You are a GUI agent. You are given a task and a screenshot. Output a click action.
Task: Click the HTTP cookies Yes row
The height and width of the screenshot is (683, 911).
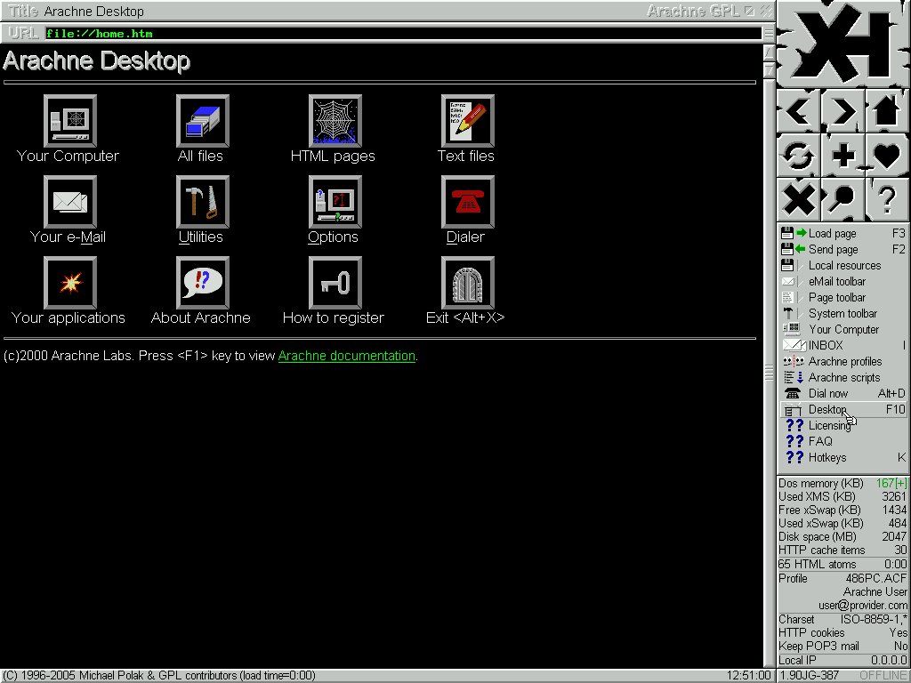click(842, 632)
